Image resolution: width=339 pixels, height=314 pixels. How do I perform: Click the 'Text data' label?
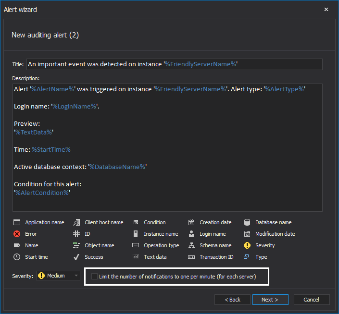[155, 257]
